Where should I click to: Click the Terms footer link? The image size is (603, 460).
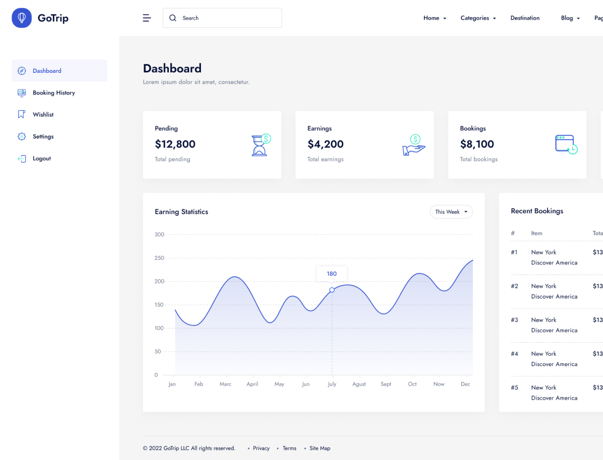click(x=289, y=448)
